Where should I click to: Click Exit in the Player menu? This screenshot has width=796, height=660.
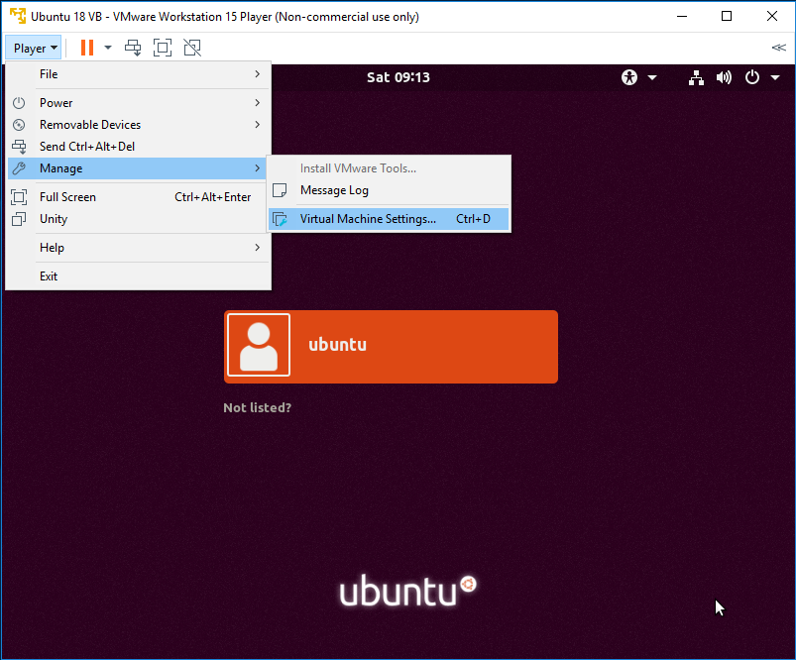138,276
